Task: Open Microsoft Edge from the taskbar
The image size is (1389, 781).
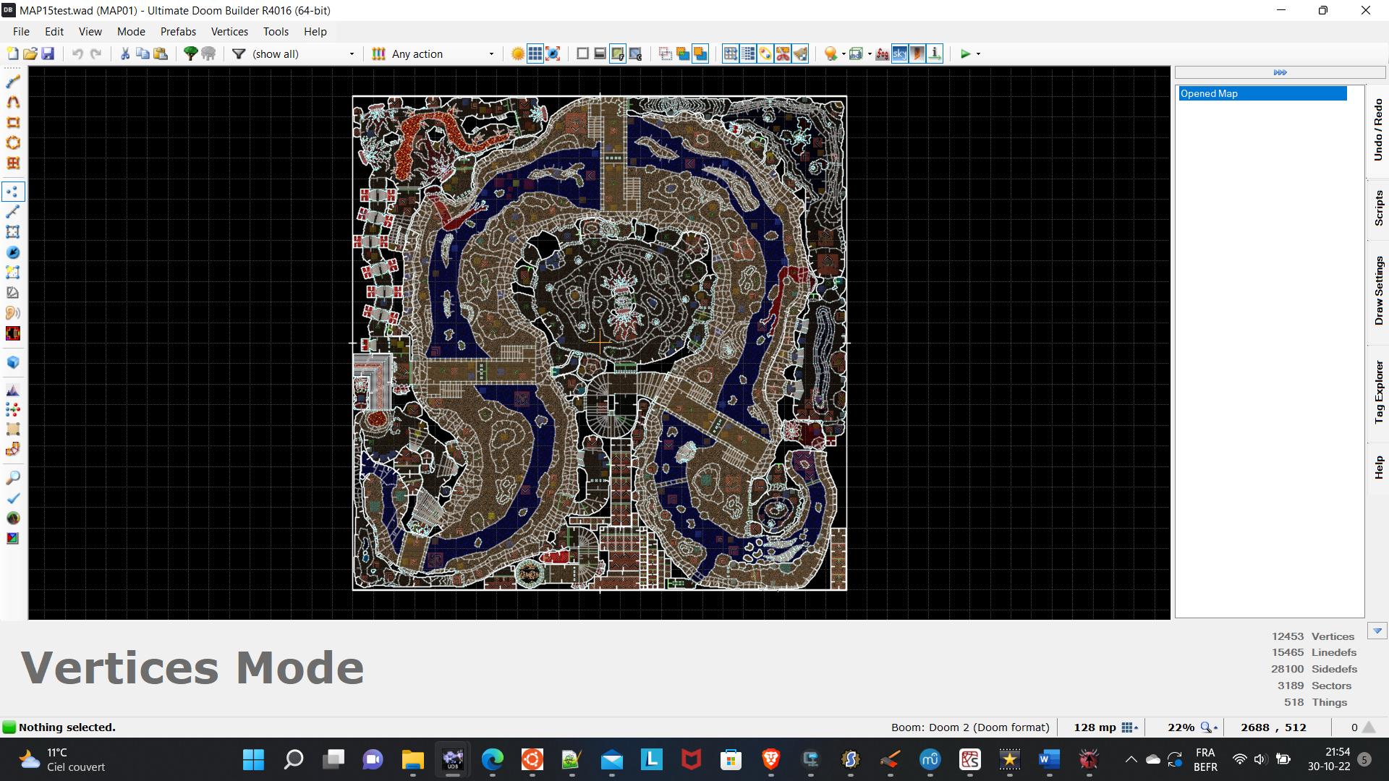Action: coord(493,759)
